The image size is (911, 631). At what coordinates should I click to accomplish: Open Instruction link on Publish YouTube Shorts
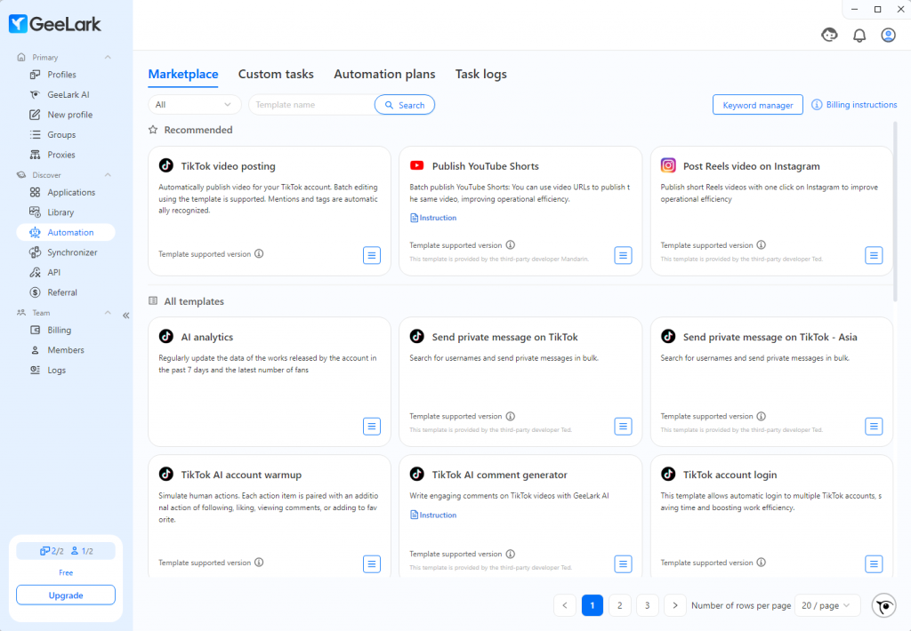pos(433,218)
